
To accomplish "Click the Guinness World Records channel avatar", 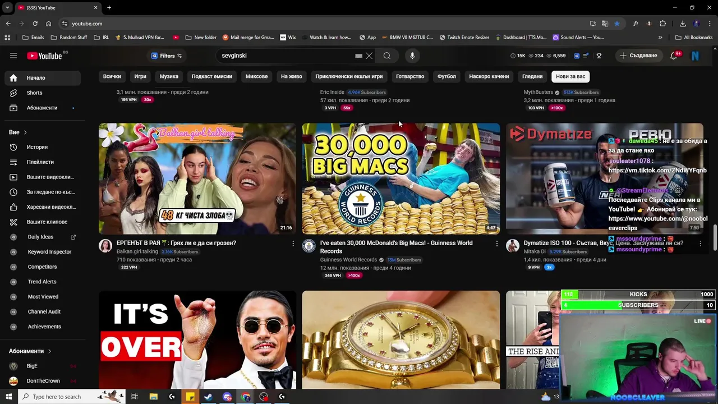I will tap(309, 246).
